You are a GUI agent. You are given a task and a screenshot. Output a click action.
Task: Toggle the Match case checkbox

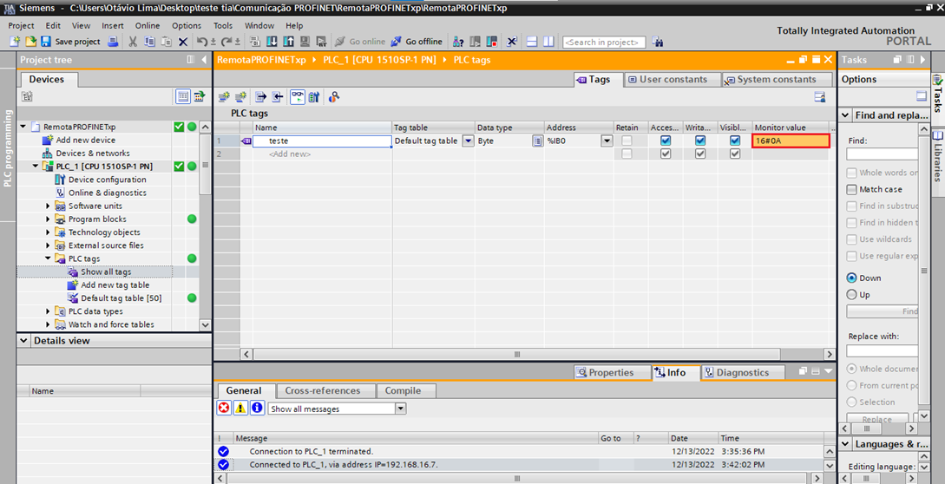tap(852, 189)
